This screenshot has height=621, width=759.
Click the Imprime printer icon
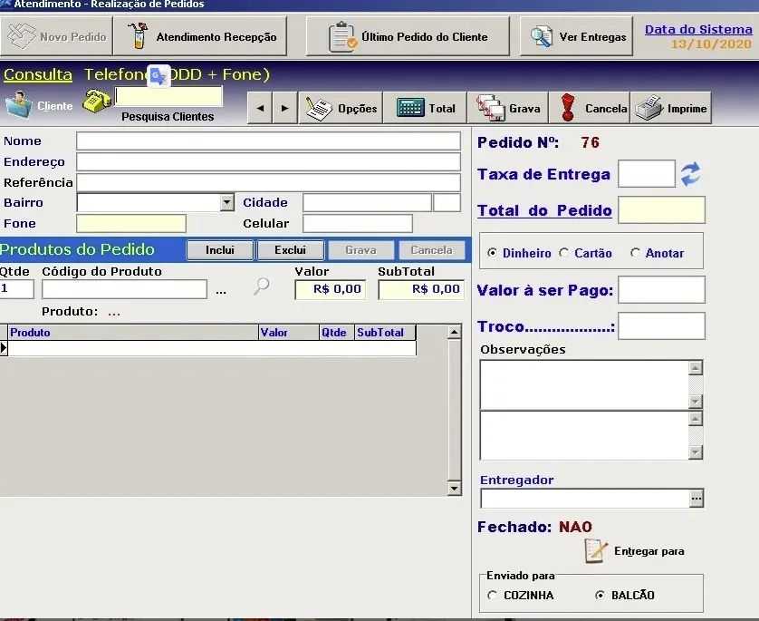[649, 108]
